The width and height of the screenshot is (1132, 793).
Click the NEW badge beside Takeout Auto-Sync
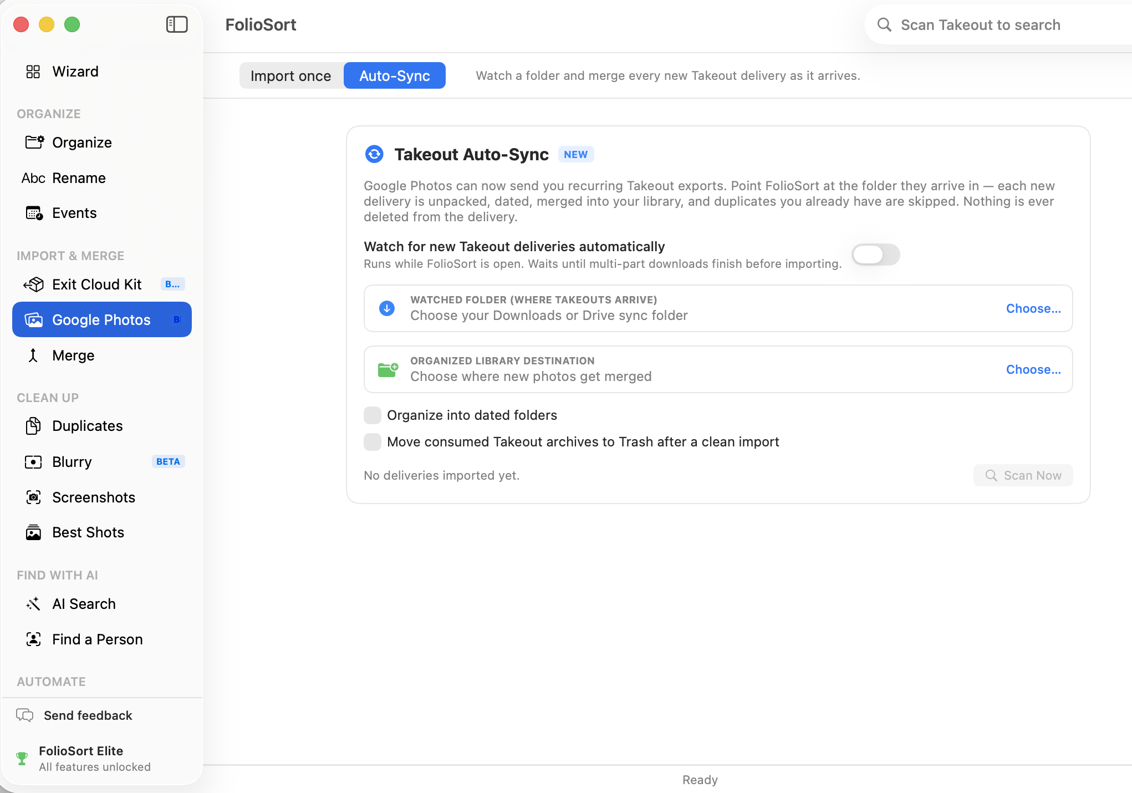click(x=576, y=155)
